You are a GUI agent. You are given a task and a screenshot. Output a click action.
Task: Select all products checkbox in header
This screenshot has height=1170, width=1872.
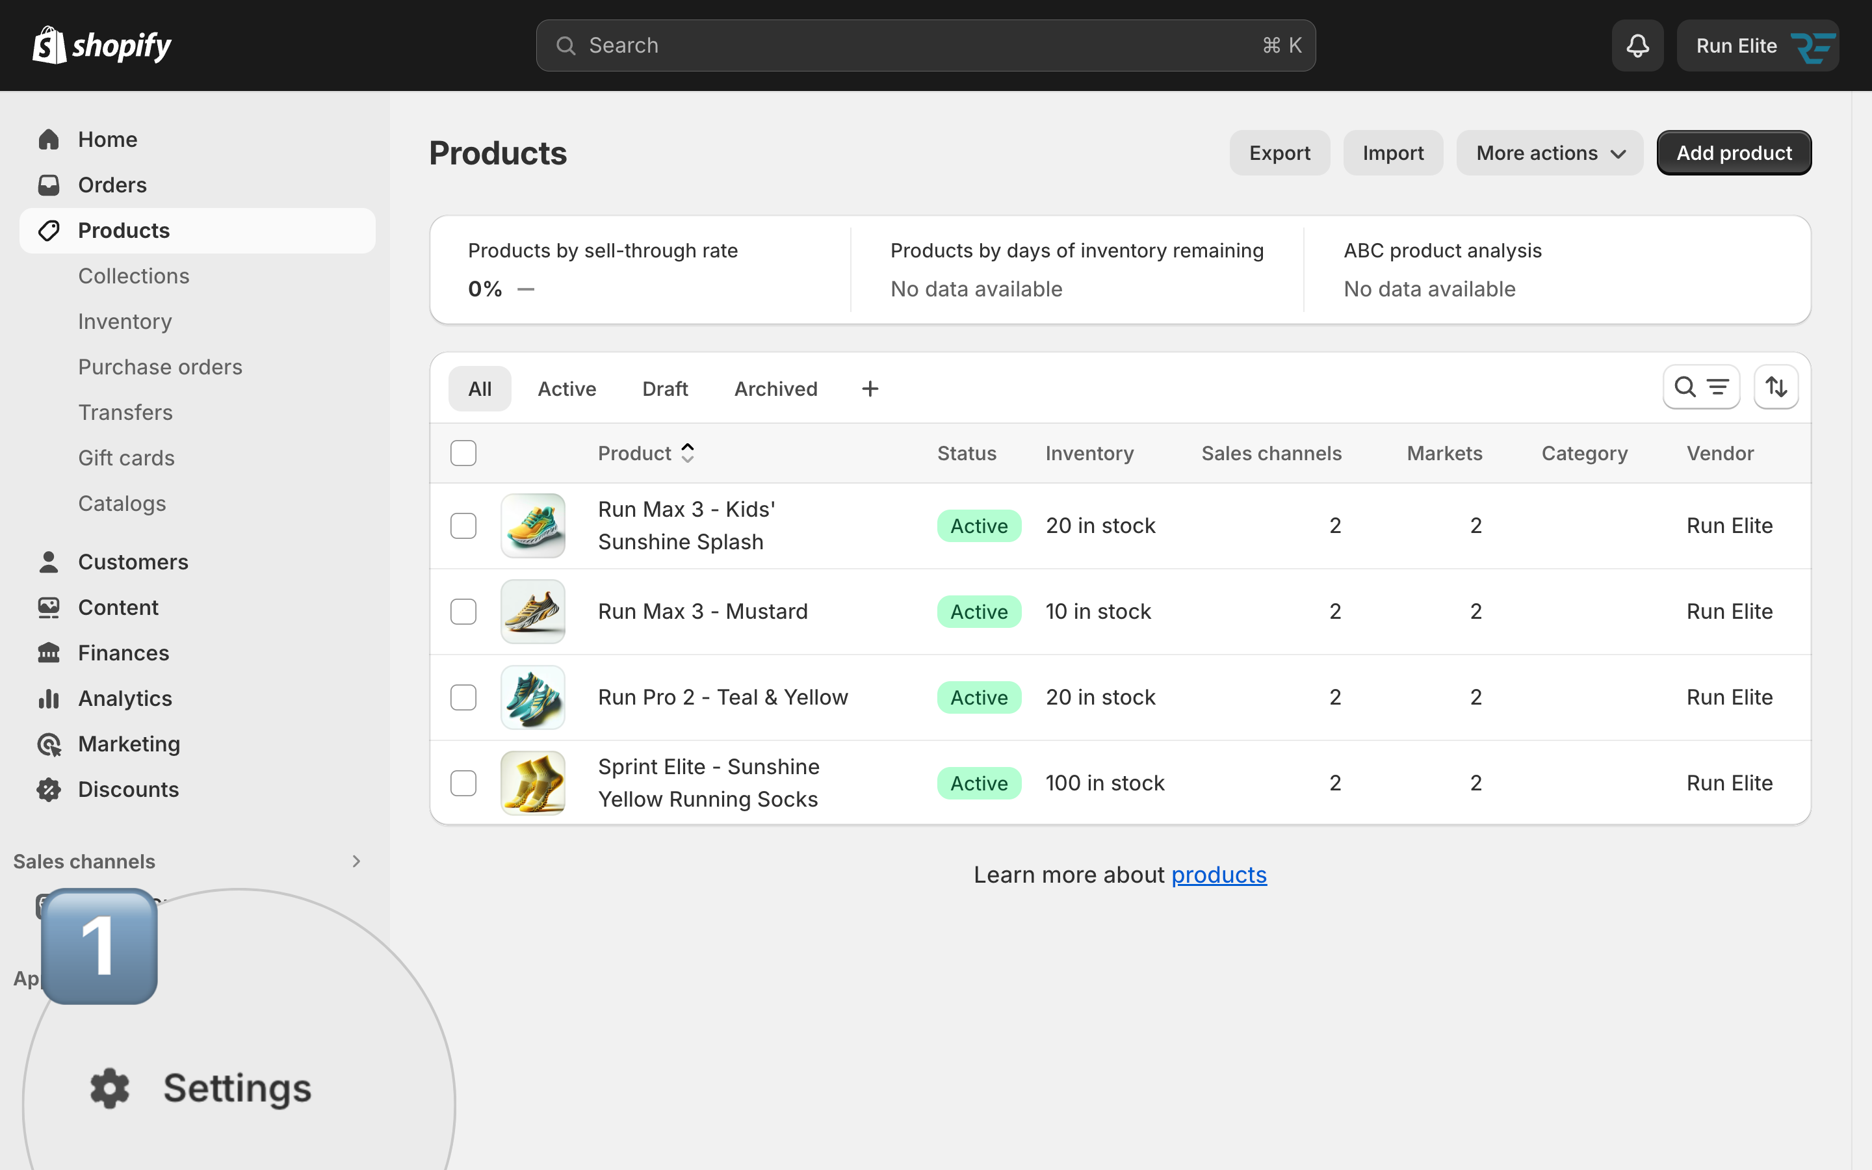point(463,452)
